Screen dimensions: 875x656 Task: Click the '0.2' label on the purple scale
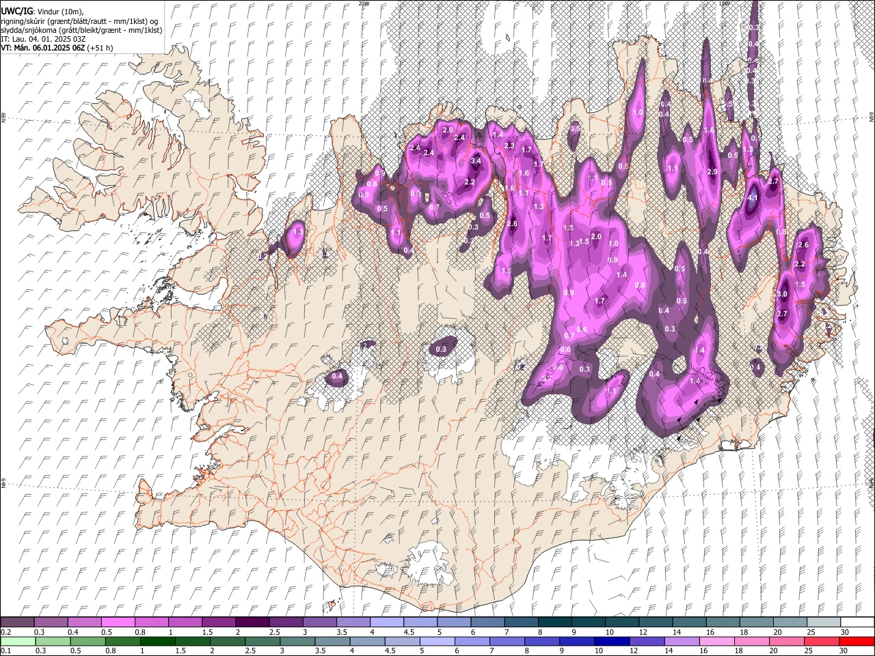[5, 632]
